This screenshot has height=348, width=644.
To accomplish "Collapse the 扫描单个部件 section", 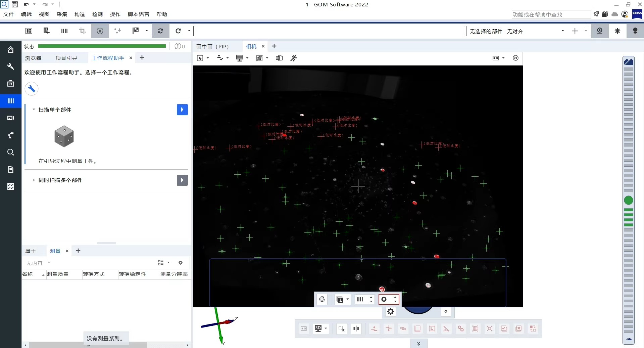I will (x=34, y=110).
